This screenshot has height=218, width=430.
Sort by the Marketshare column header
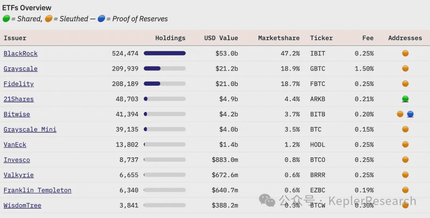point(279,38)
